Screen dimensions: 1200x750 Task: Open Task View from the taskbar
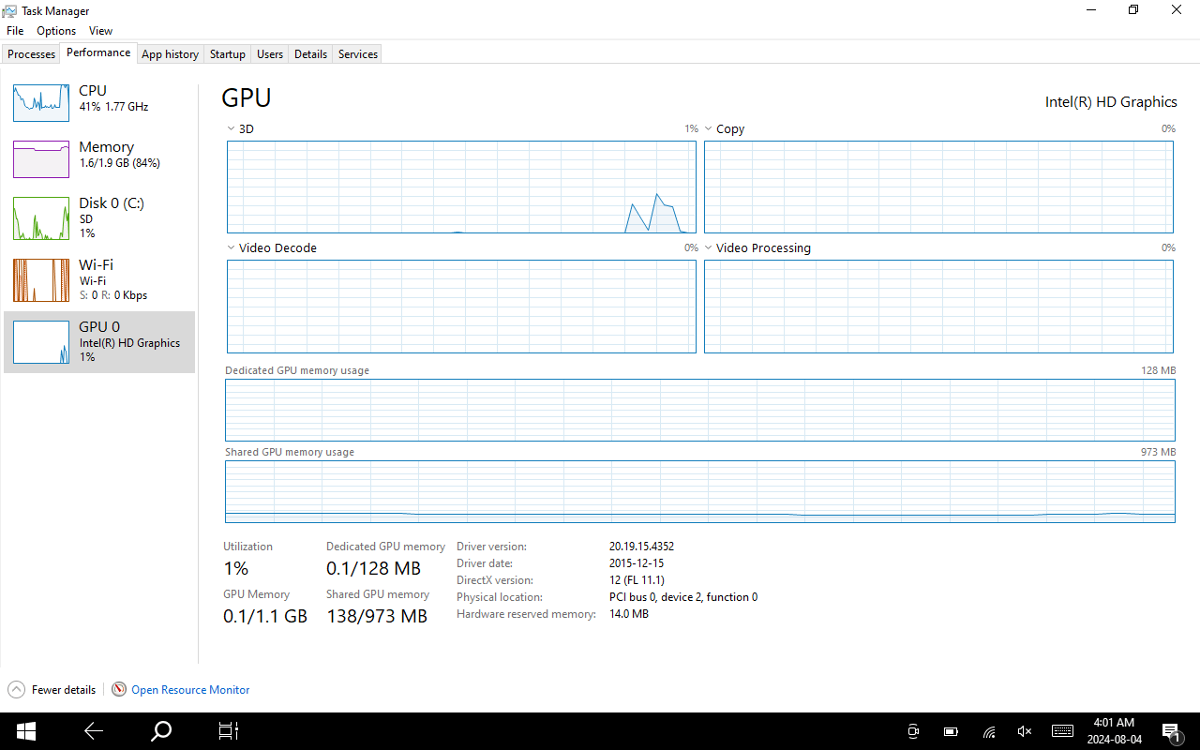(229, 731)
